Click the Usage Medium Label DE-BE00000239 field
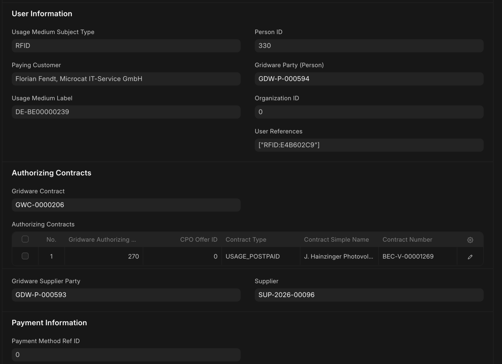Viewport: 502px width, 364px height. [x=126, y=112]
